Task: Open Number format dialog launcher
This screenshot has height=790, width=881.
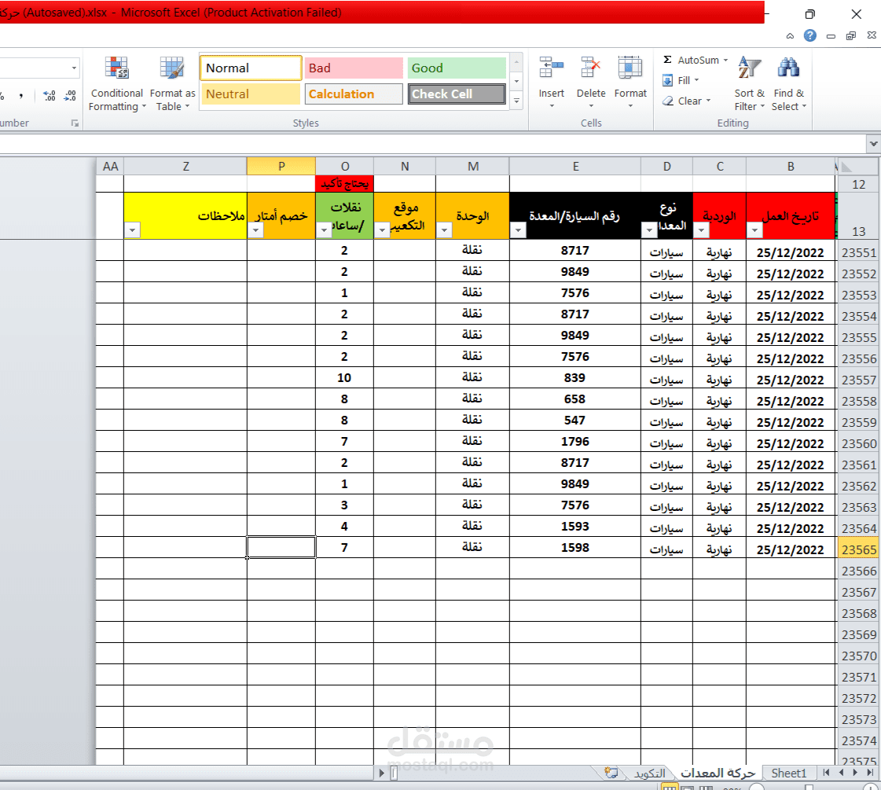Action: click(75, 123)
